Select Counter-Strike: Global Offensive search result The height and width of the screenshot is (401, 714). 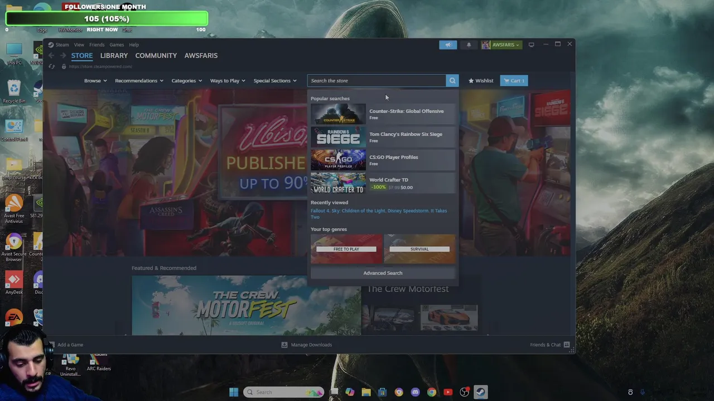383,114
